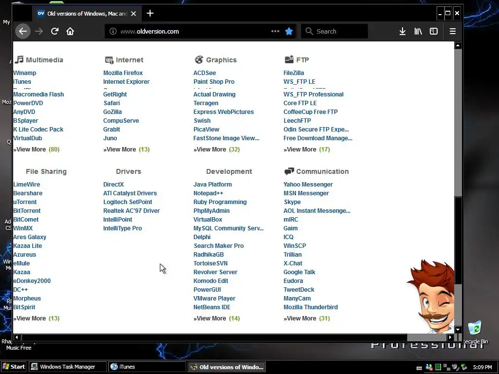This screenshot has width=499, height=374.
Task: Click the address bar URL field
Action: click(201, 31)
